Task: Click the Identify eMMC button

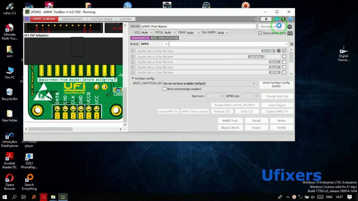Action: 271,27
